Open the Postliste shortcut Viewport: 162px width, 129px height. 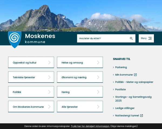click(120, 89)
